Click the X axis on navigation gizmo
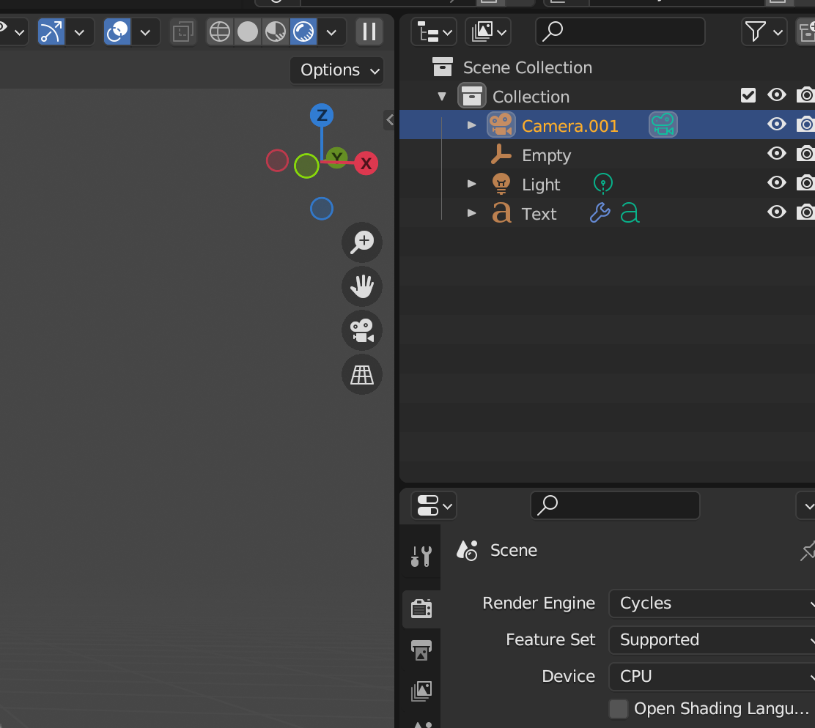The height and width of the screenshot is (728, 815). (366, 163)
